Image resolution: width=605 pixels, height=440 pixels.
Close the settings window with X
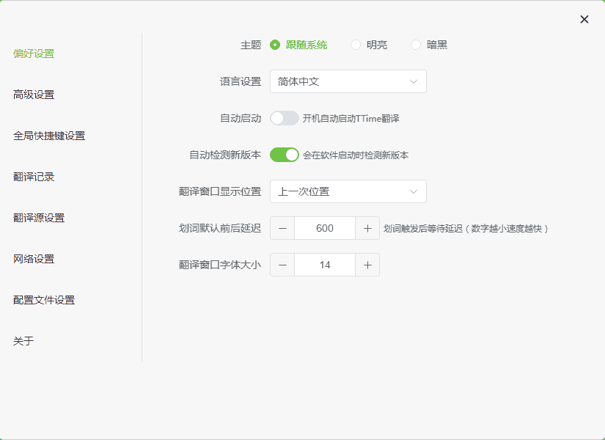[584, 19]
